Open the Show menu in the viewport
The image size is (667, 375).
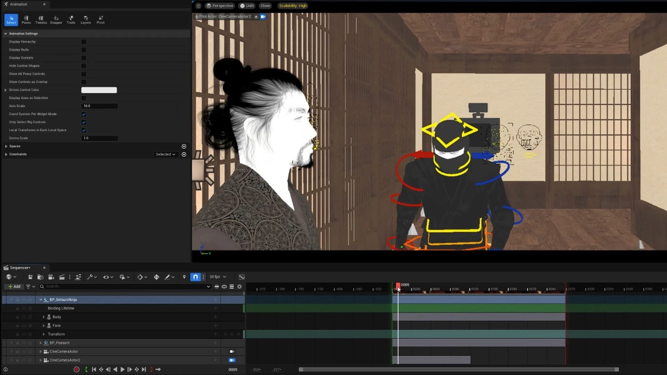tap(265, 6)
